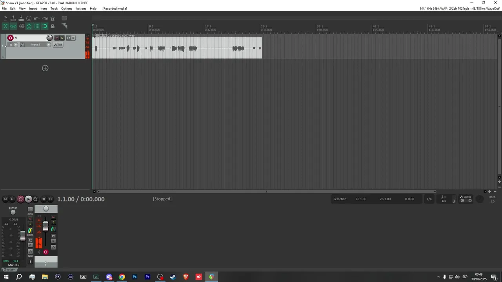
Task: Toggle envelope points move with items
Action: pos(29,26)
